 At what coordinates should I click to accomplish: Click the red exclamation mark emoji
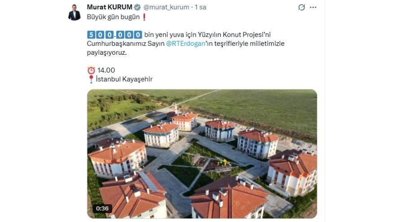coord(145,17)
